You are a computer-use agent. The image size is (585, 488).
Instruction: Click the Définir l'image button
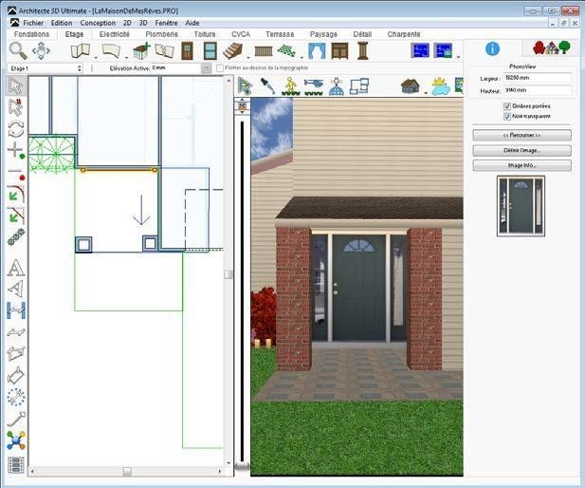pyautogui.click(x=521, y=150)
